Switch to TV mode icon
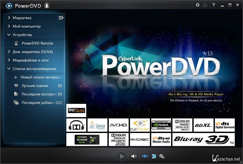 205,5
